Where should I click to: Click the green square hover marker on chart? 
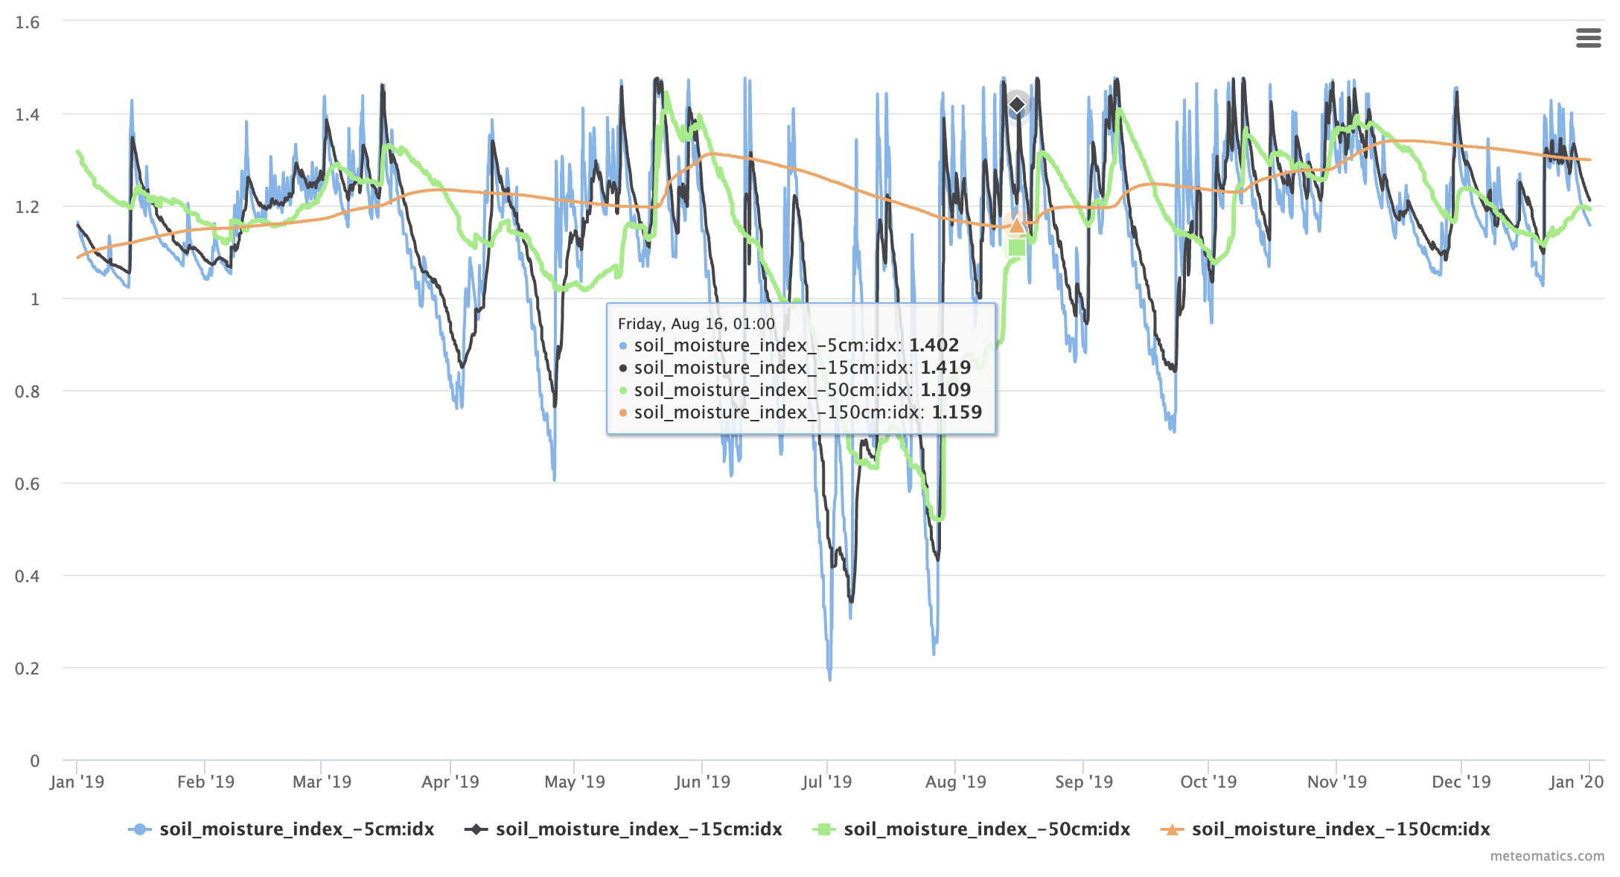[x=1017, y=247]
